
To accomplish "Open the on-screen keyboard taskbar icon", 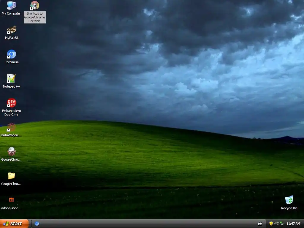I will click(x=260, y=224).
